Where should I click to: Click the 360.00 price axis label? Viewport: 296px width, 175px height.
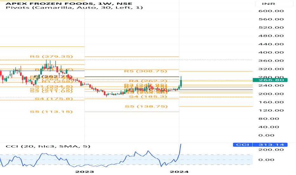click(x=271, y=61)
